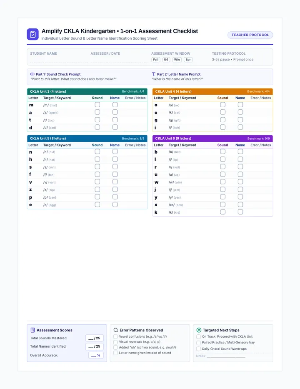Select the Win assessment window chip

pos(177,60)
